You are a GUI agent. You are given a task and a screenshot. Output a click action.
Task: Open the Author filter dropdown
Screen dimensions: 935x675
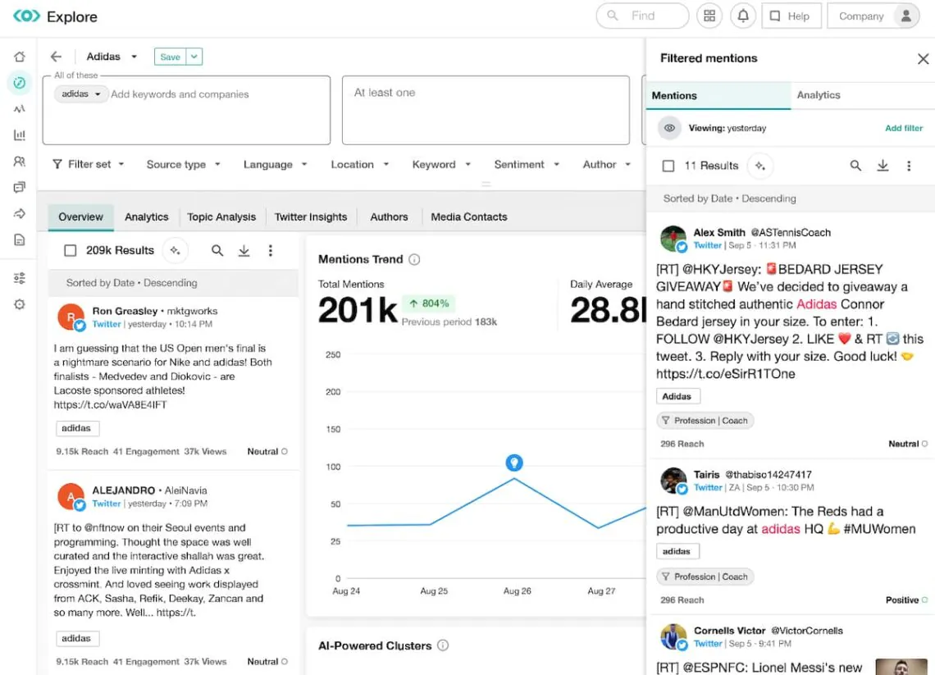606,164
